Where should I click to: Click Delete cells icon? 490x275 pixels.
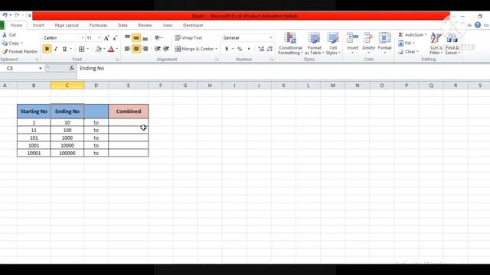[368, 38]
